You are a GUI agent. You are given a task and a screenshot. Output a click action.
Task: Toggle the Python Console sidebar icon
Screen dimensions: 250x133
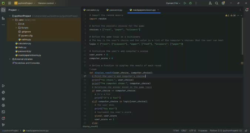click(x=3, y=92)
